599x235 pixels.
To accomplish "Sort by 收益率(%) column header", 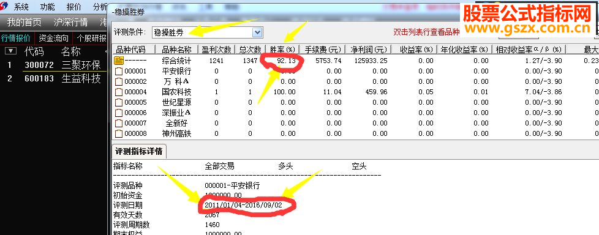I will [x=413, y=50].
